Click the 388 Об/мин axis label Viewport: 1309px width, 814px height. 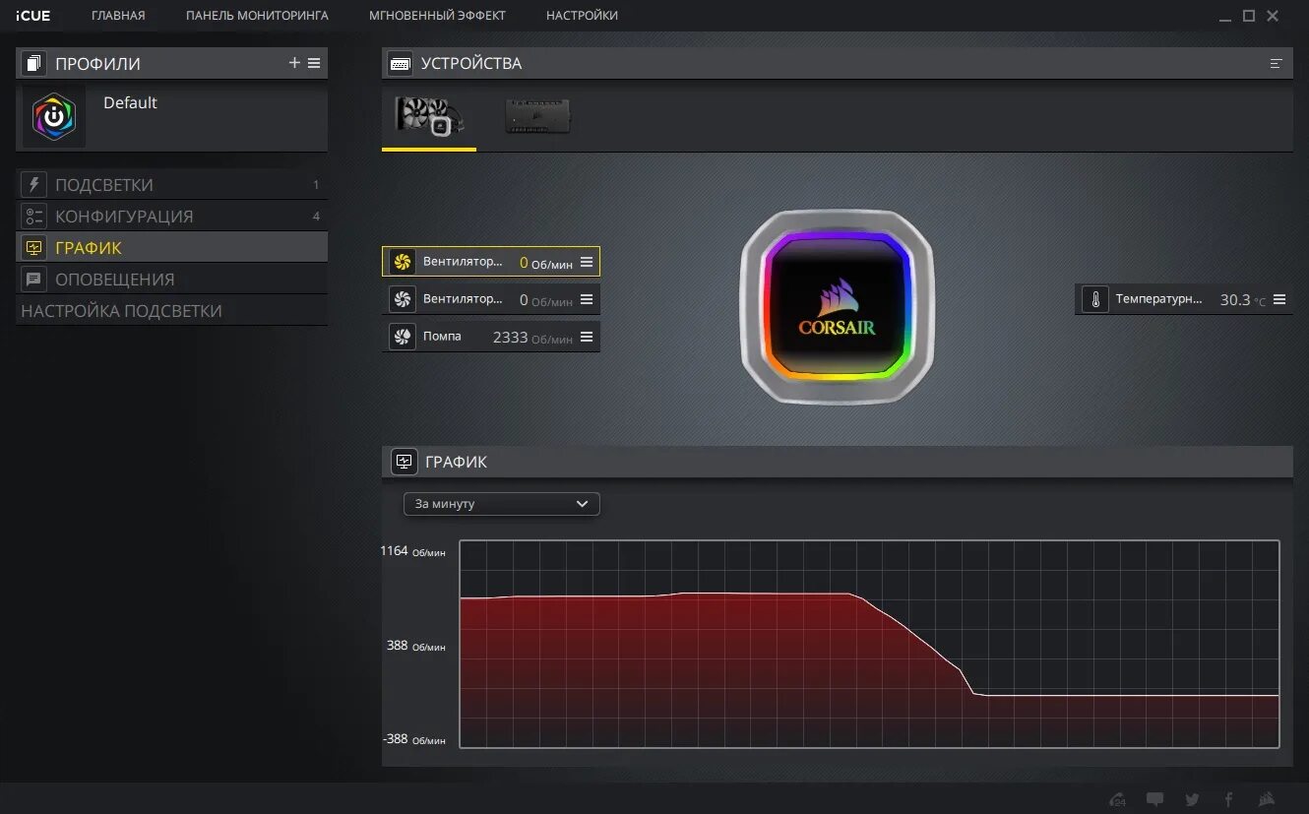tap(415, 646)
